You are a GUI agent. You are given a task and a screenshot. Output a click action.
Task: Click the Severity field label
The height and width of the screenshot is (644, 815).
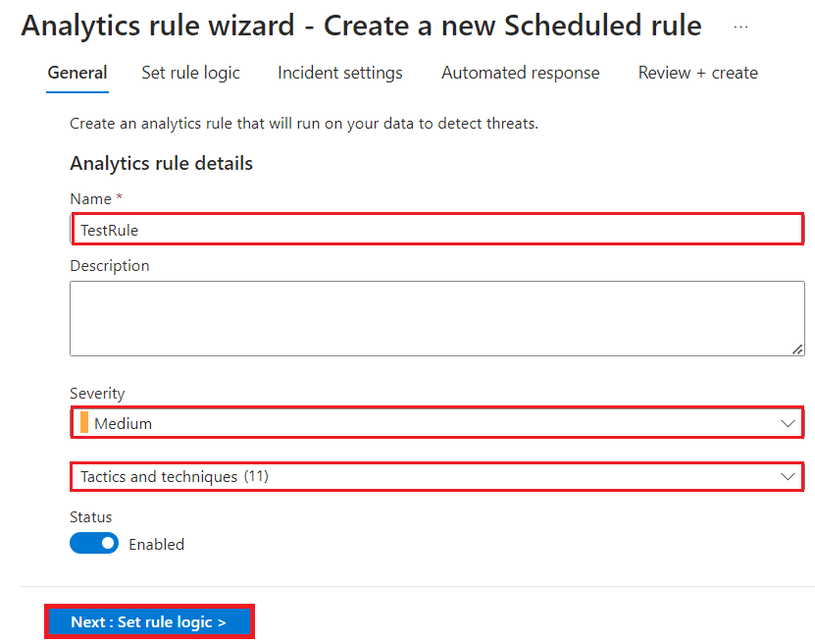tap(97, 394)
